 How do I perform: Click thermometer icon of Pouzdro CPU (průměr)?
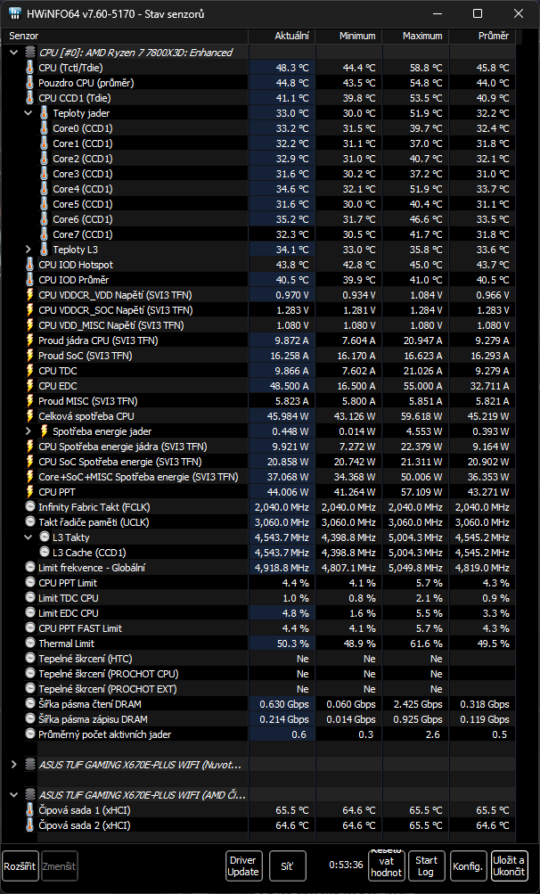(x=30, y=83)
